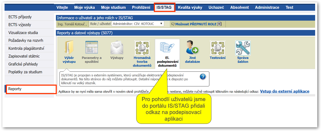Switch to the Test menu tab
Screen dimensions: 321x131
click(289, 7)
